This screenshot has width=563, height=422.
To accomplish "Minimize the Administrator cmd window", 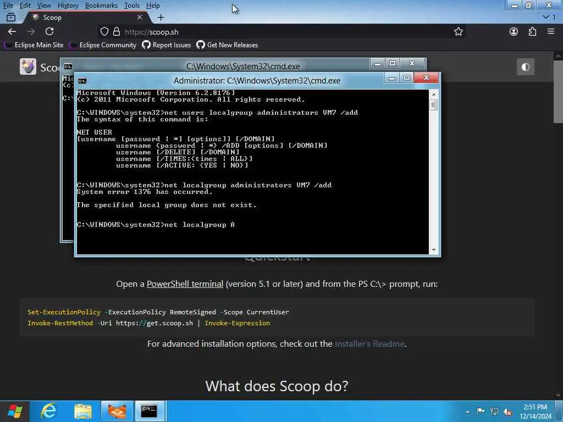I will pyautogui.click(x=391, y=77).
